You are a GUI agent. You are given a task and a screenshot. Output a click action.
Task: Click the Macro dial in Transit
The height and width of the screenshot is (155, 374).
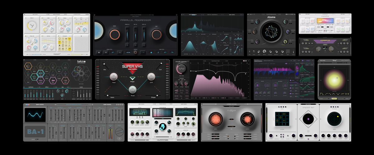pos(32,26)
